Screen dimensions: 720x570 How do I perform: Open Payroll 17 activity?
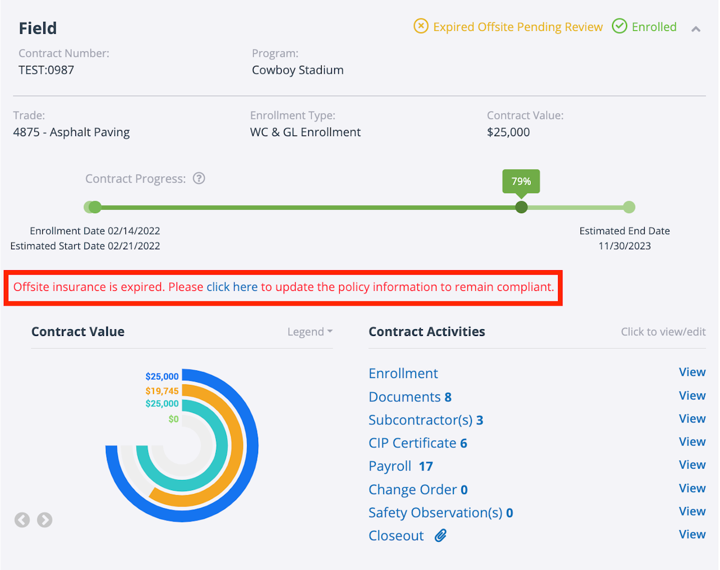click(400, 466)
